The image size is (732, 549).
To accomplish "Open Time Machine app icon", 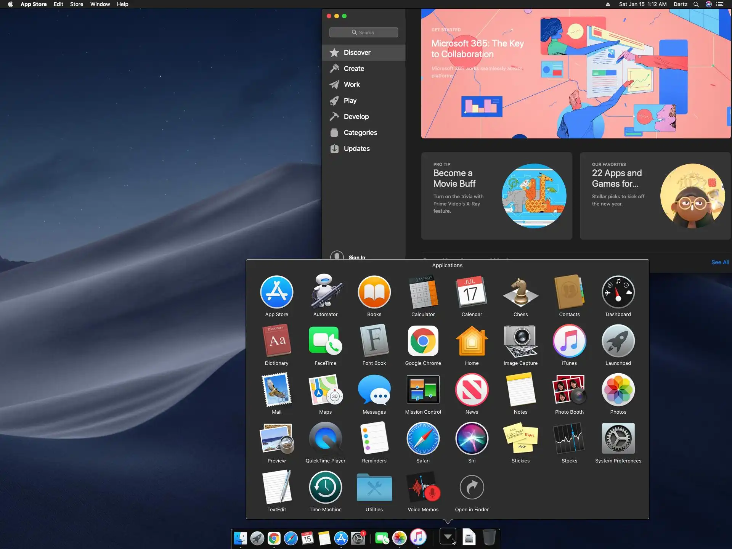I will pyautogui.click(x=325, y=488).
